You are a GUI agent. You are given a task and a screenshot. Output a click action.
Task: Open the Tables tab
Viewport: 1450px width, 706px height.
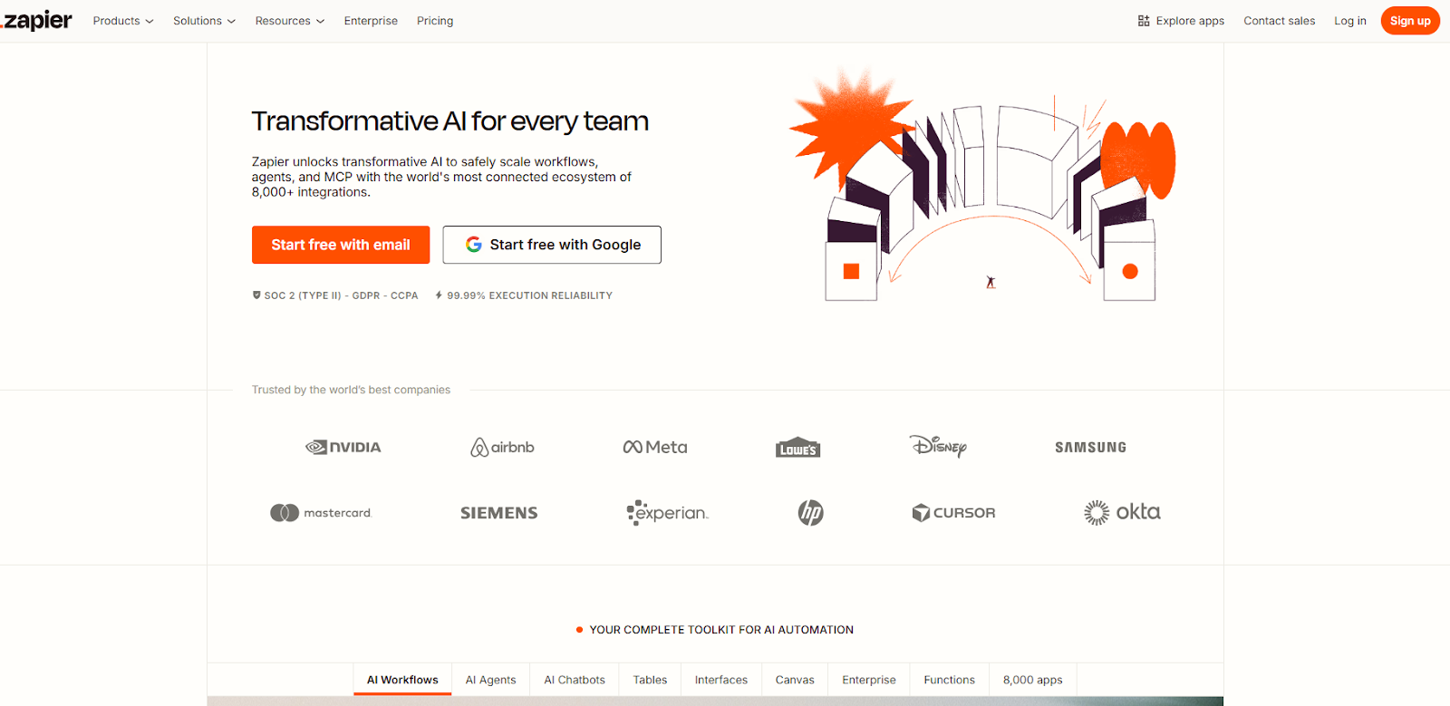pos(650,680)
